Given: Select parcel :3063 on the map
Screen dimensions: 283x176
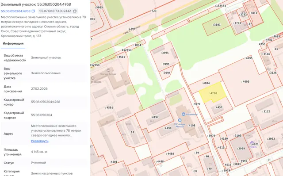Looking at the screenshot, I should (271, 139).
